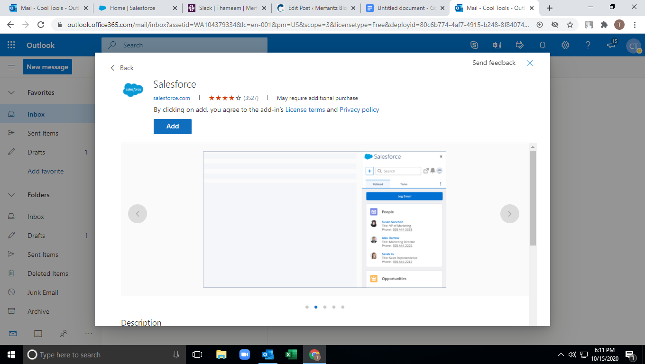Viewport: 645px width, 364px height.
Task: Collapse the Folders section
Action: click(11, 195)
